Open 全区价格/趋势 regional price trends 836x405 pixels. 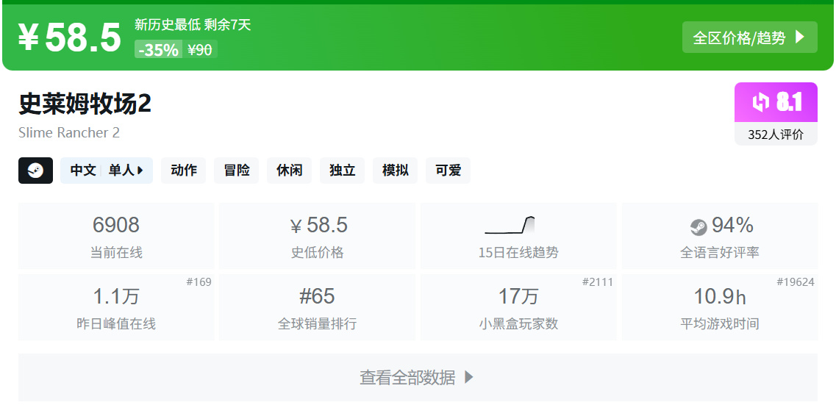(x=749, y=37)
